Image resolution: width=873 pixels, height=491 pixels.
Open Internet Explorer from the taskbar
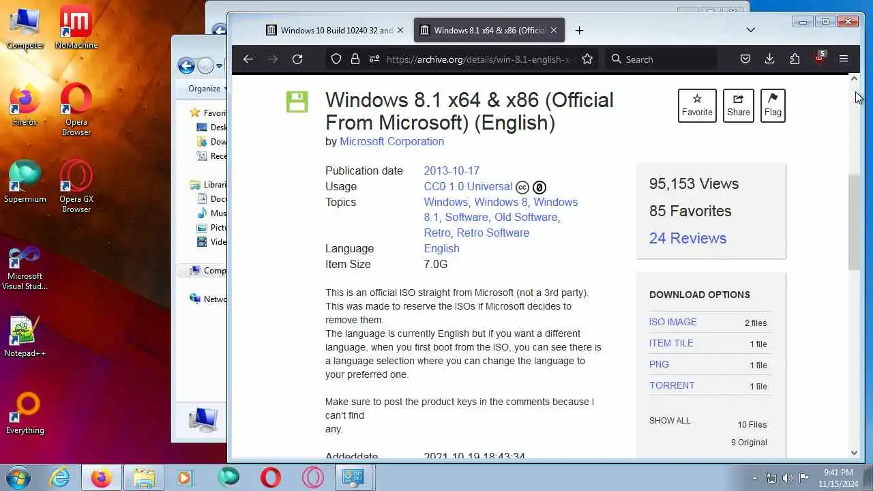pyautogui.click(x=60, y=477)
